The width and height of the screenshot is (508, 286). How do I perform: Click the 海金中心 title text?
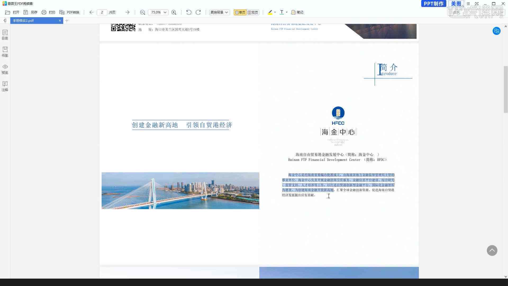(338, 132)
